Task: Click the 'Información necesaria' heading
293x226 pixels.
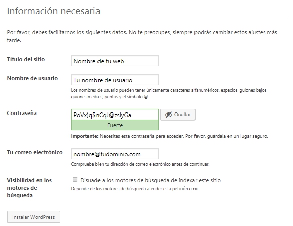Action: click(53, 11)
